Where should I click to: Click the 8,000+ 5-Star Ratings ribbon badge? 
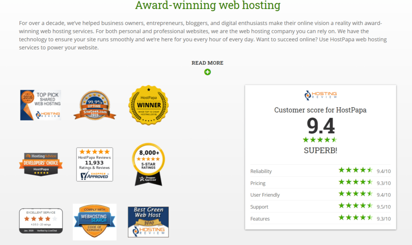[x=148, y=165]
